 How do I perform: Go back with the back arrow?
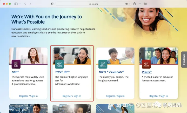pos(25,4)
